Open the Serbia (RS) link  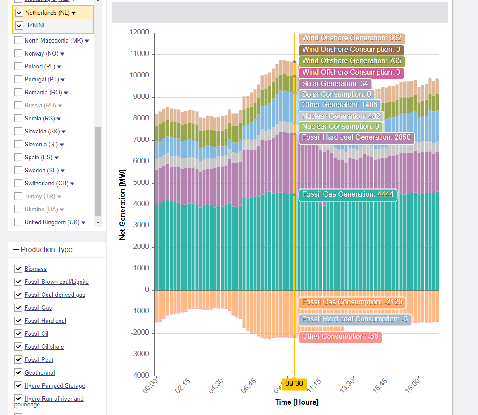click(x=40, y=118)
